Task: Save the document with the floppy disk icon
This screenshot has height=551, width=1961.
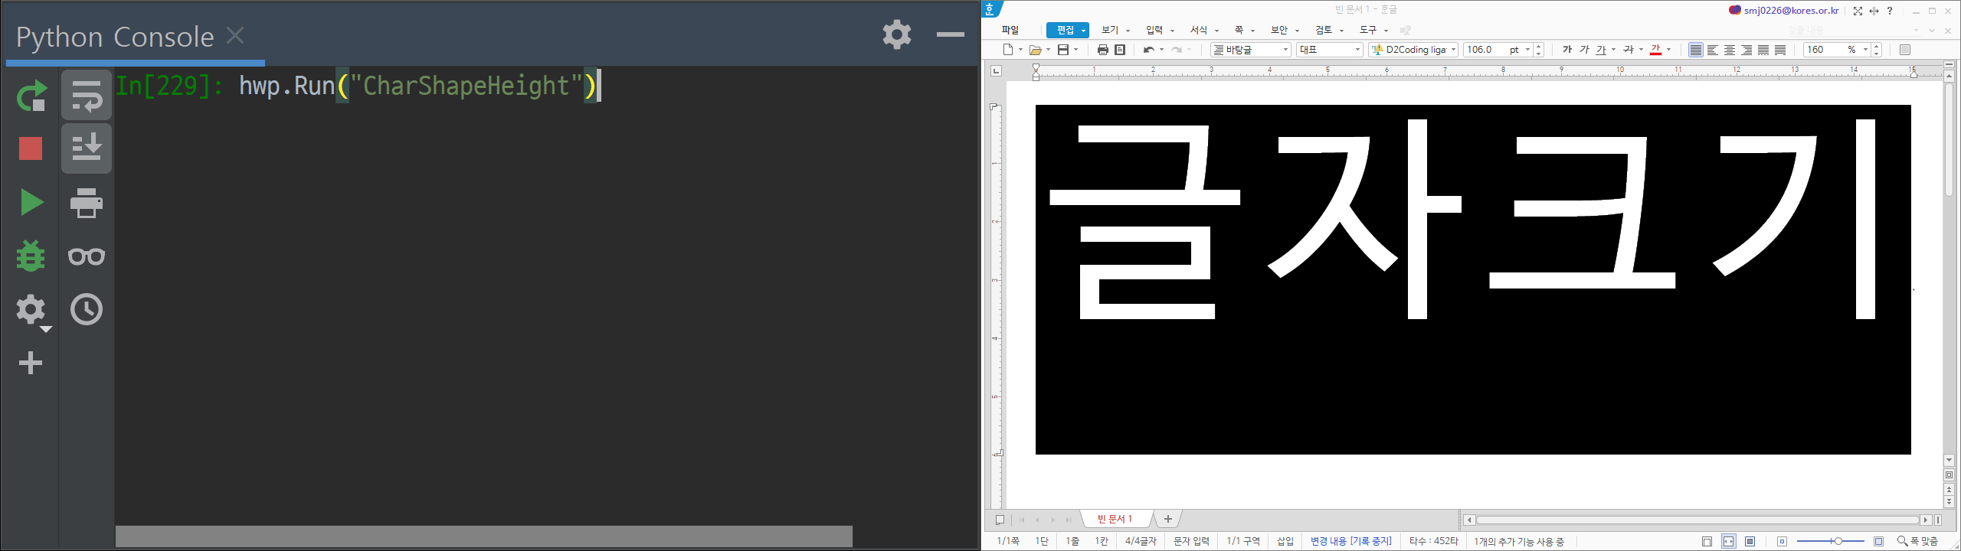Action: point(1063,50)
